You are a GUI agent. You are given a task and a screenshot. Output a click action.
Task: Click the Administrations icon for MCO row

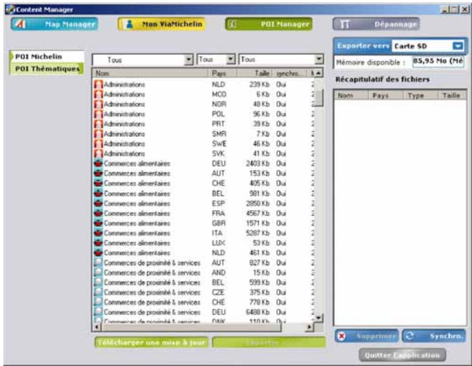[x=98, y=94]
